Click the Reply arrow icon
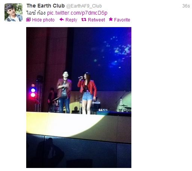 pos(62,20)
